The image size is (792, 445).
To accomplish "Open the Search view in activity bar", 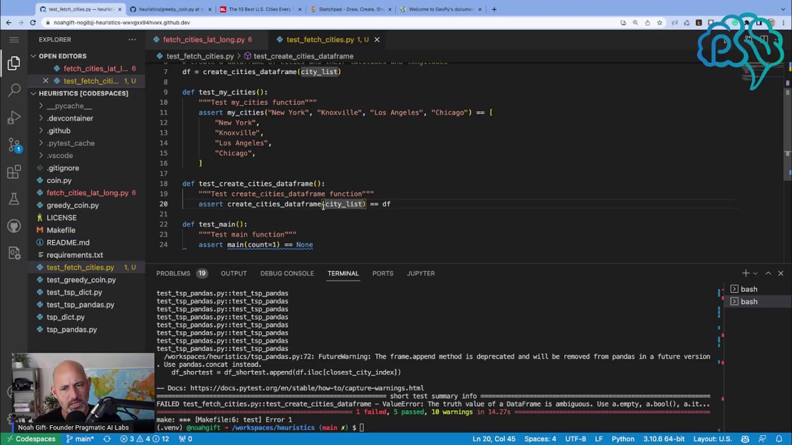I will point(14,90).
